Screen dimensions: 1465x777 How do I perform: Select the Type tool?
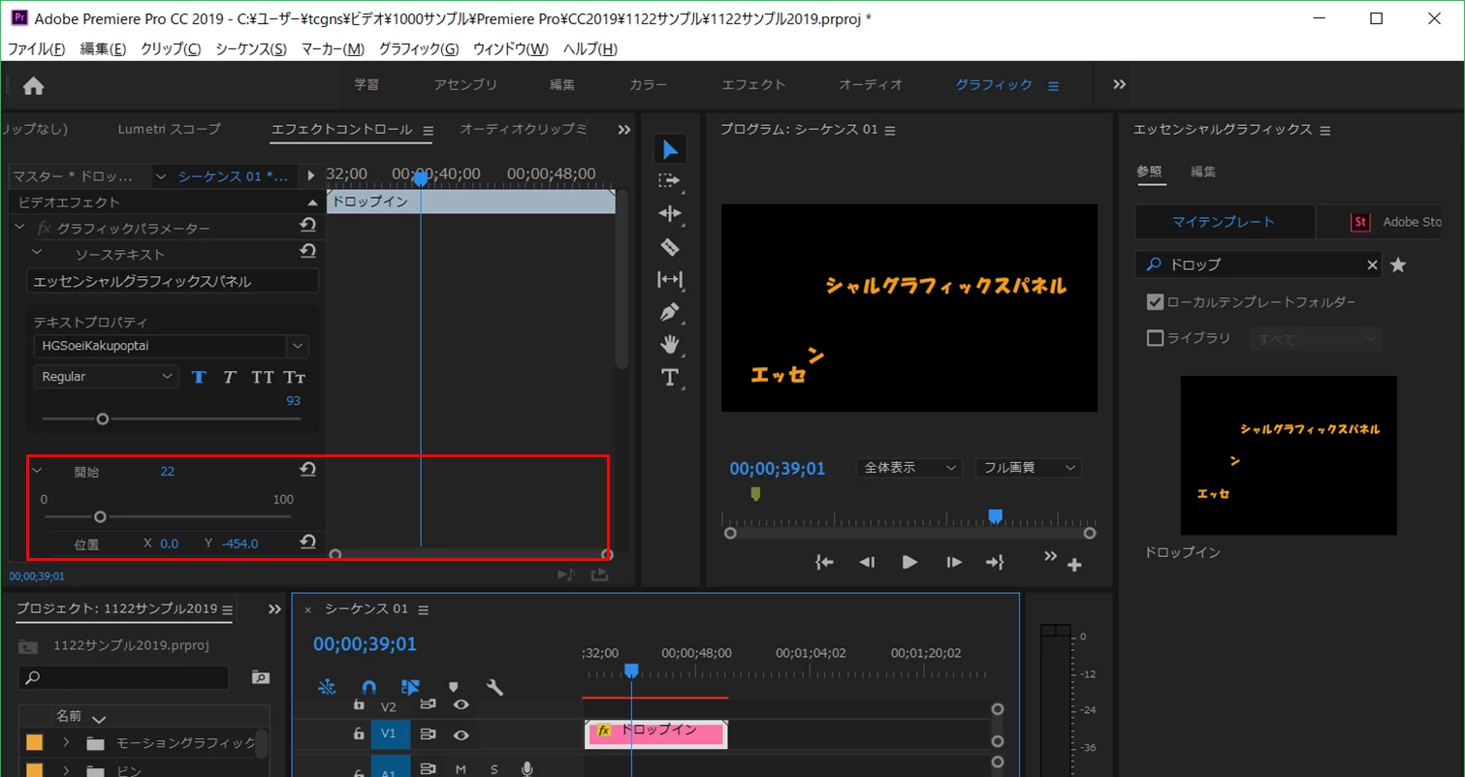[x=669, y=377]
